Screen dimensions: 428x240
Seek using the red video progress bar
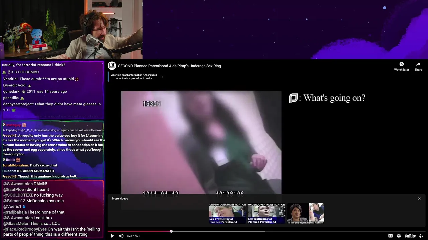139,231
